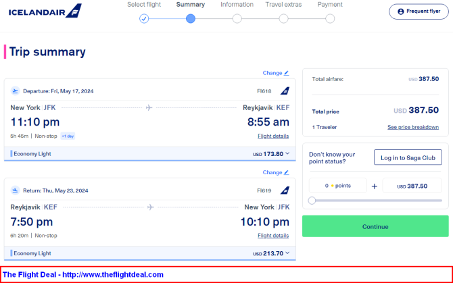Click the 8:55 am arrival time
Screen dimensions: 453x283
point(268,122)
